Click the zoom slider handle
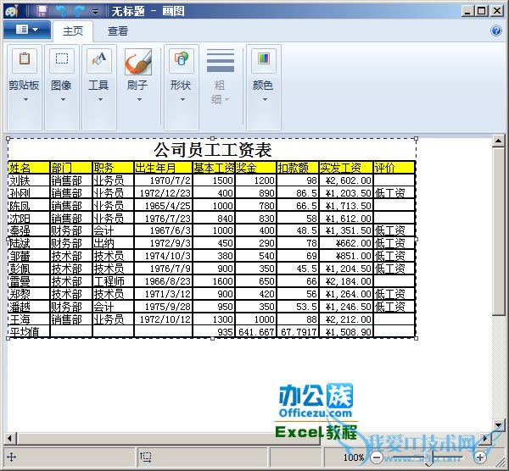 pyautogui.click(x=429, y=458)
